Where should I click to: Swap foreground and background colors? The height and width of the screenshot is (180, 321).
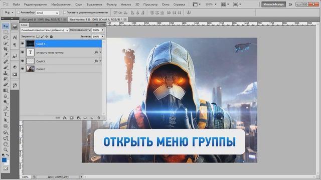[x=8, y=155]
